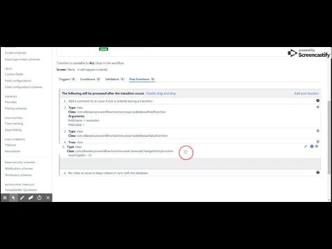The width and height of the screenshot is (332, 249).
Task: Open Issue type screen schemes
Action: (x=22, y=59)
